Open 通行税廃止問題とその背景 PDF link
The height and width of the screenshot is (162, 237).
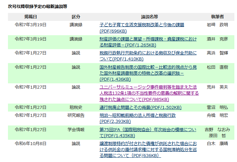pyautogui.click(x=141, y=107)
